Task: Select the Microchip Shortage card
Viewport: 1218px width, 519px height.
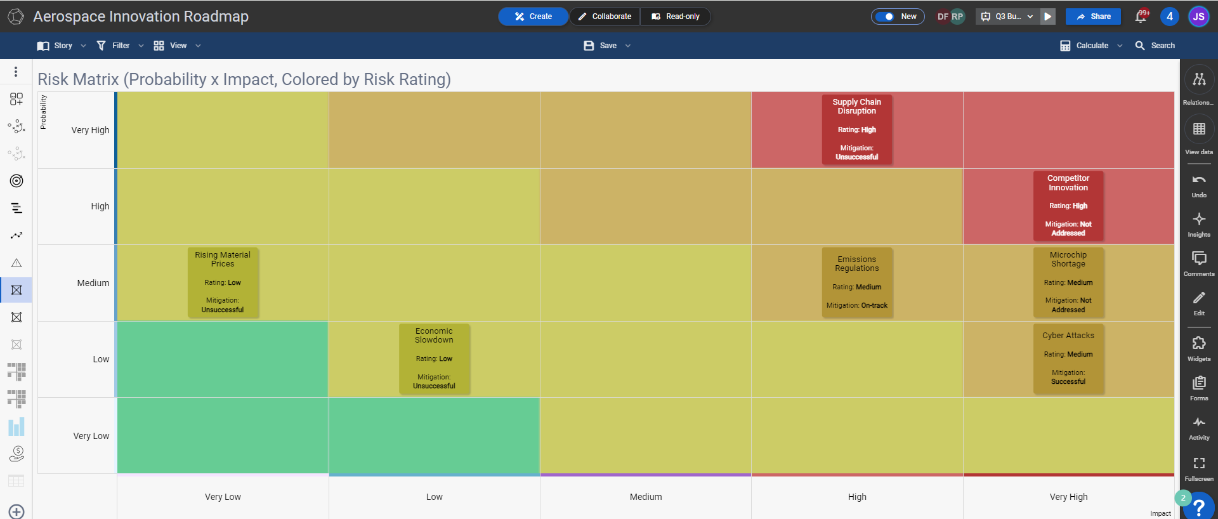Action: tap(1068, 282)
